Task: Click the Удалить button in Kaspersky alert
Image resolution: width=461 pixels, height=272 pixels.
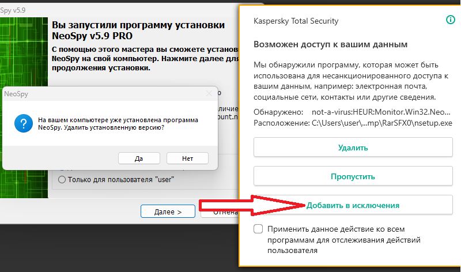Action: 353,148
